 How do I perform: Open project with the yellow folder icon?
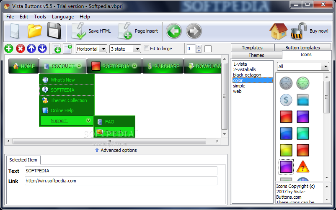(34, 31)
